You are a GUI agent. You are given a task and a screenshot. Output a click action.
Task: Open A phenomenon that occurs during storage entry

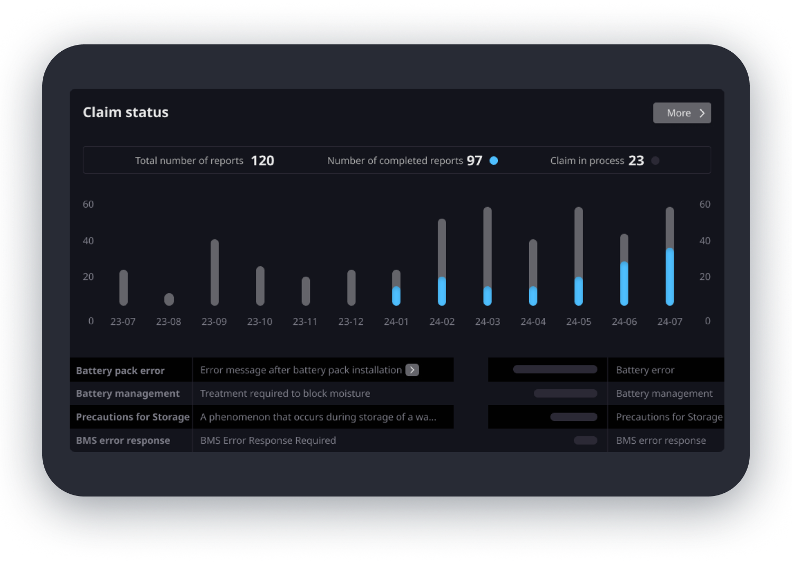(318, 417)
